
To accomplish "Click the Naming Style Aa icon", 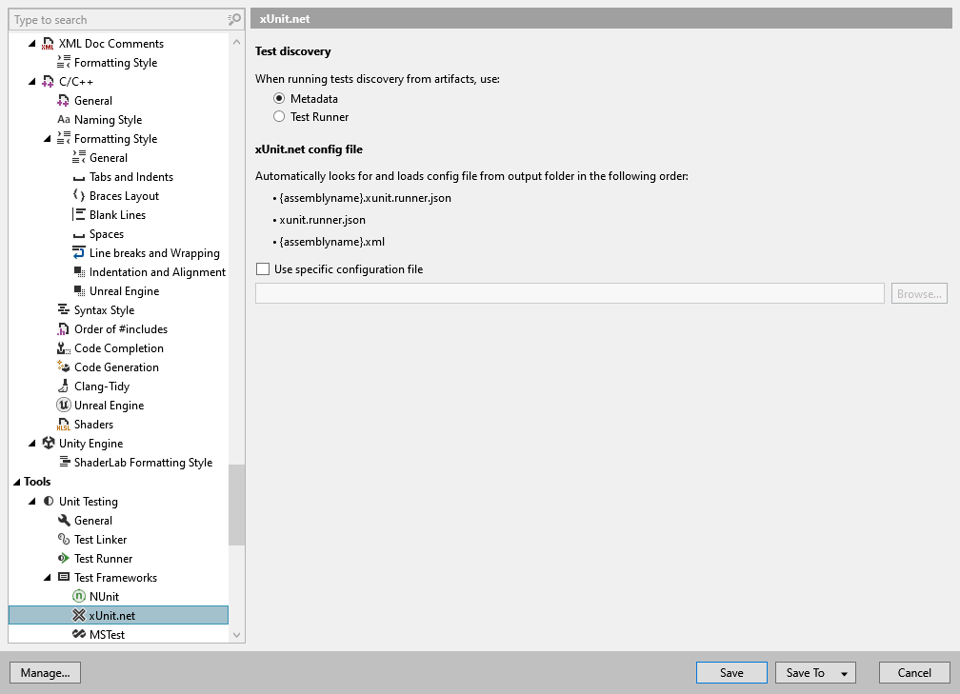I will (63, 119).
